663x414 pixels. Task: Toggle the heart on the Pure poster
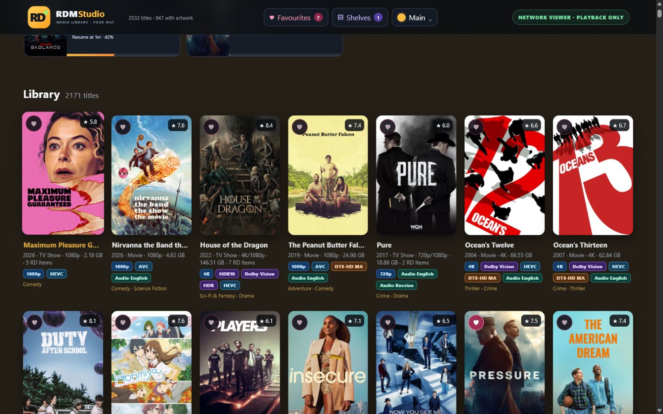coord(388,127)
